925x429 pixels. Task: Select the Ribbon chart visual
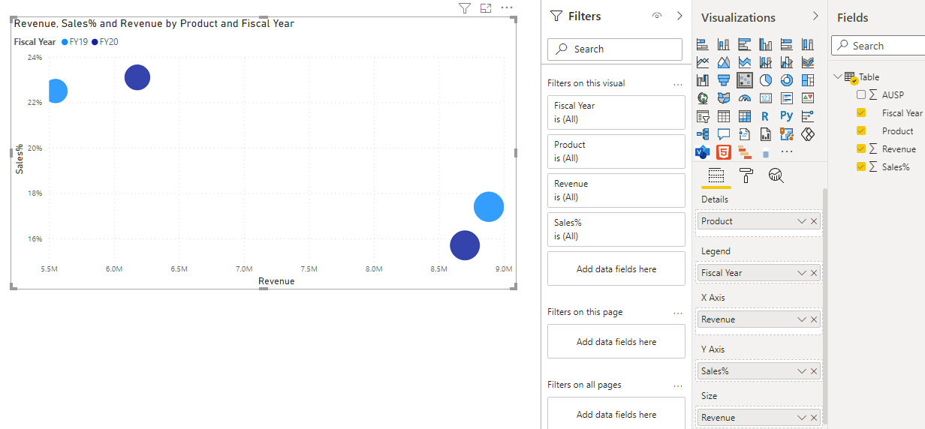(808, 62)
